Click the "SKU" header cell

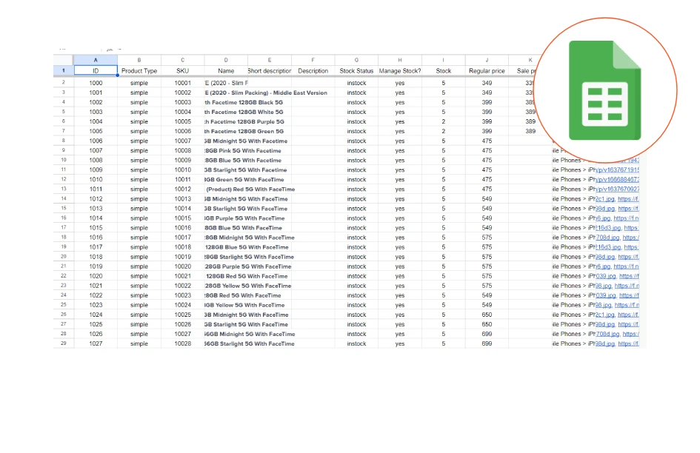182,70
